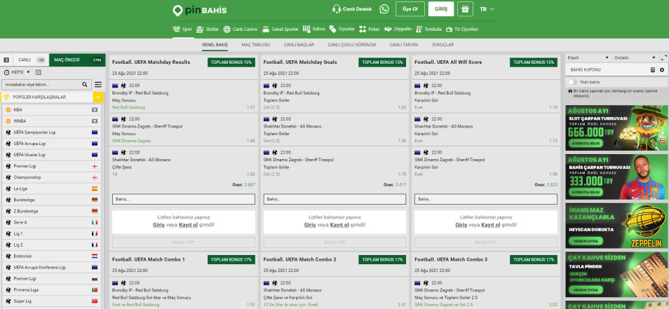Screen dimensions: 669x309
Task: Click Kayıt ol link under Matchday Goals
Action: 341,225
